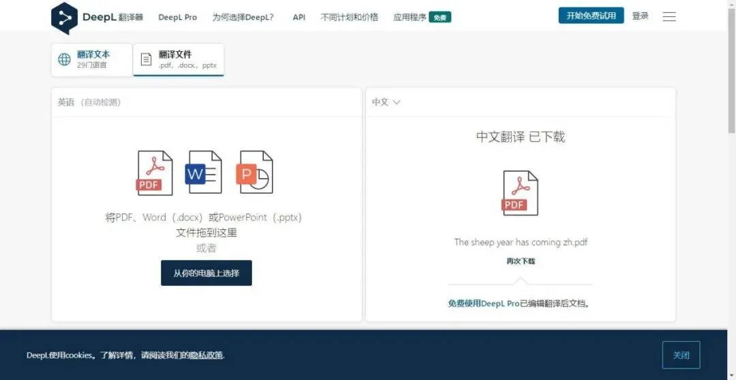Click the document icon in translate files tab
Screen dimensions: 736x380
click(147, 59)
